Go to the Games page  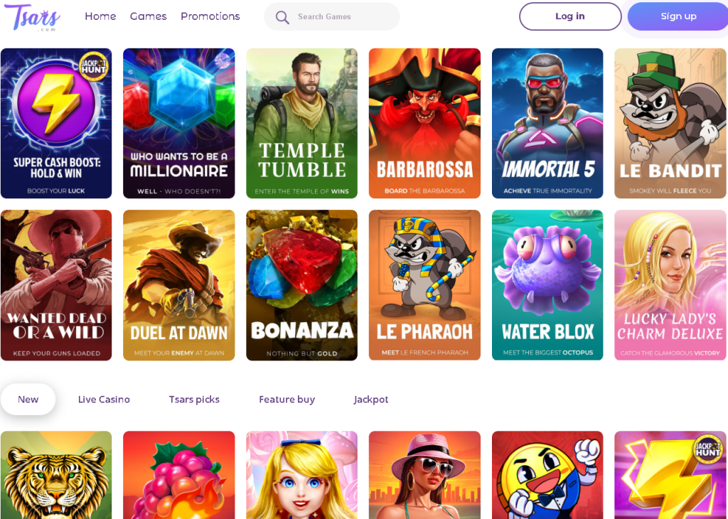pyautogui.click(x=148, y=16)
